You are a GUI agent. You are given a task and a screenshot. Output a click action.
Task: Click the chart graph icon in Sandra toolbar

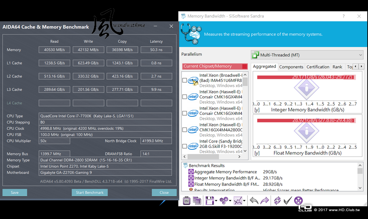coord(238,201)
